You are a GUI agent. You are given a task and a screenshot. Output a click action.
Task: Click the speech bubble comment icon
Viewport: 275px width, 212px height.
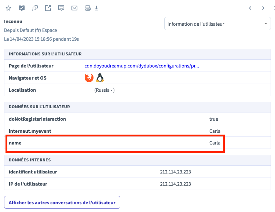click(61, 8)
